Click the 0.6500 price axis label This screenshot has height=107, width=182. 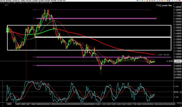(178, 77)
